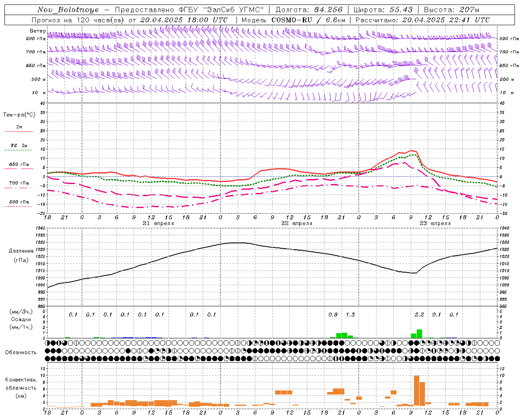Click the temperature peak of the red 2м curve

click(x=411, y=151)
